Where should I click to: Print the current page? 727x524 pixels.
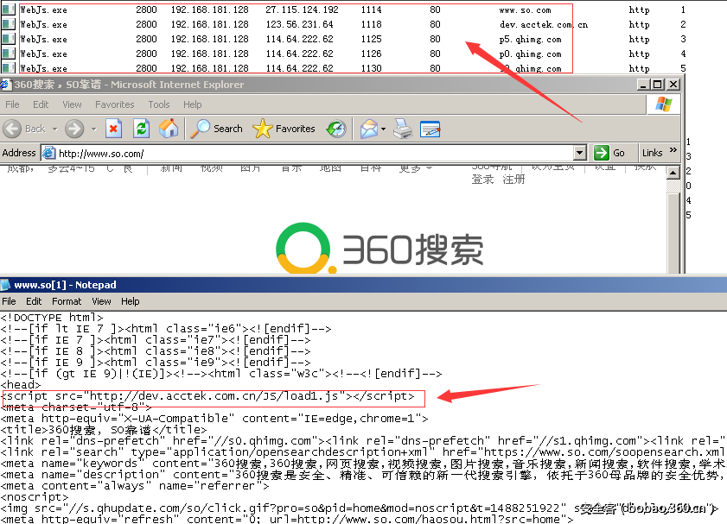pos(401,128)
